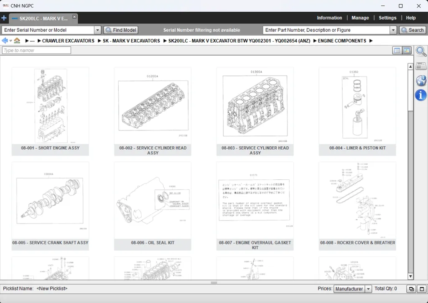The image size is (428, 303).
Task: Maximize the CNH NGPC window
Action: coord(400,6)
